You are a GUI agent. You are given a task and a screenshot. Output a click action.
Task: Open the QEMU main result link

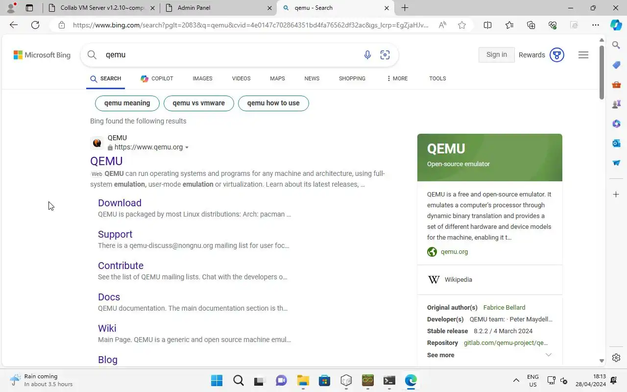click(106, 161)
